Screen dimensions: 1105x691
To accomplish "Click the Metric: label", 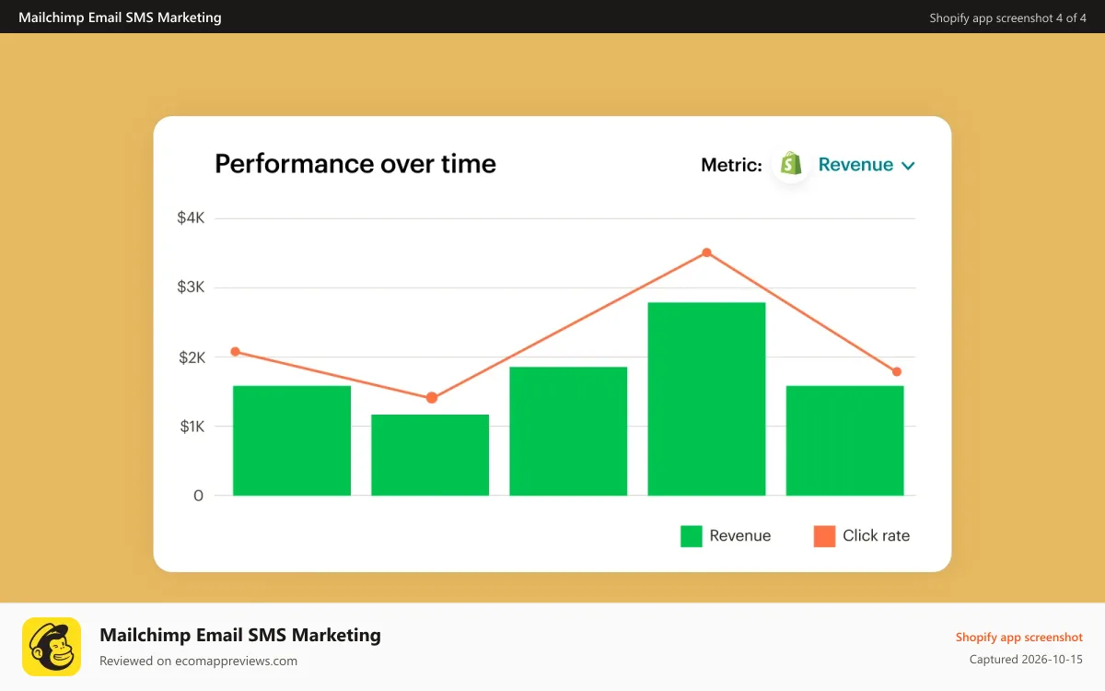I will [x=731, y=165].
